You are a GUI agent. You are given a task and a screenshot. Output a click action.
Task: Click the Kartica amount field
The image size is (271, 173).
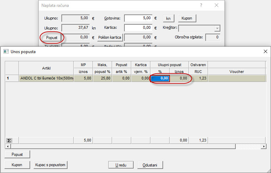coord(138,28)
